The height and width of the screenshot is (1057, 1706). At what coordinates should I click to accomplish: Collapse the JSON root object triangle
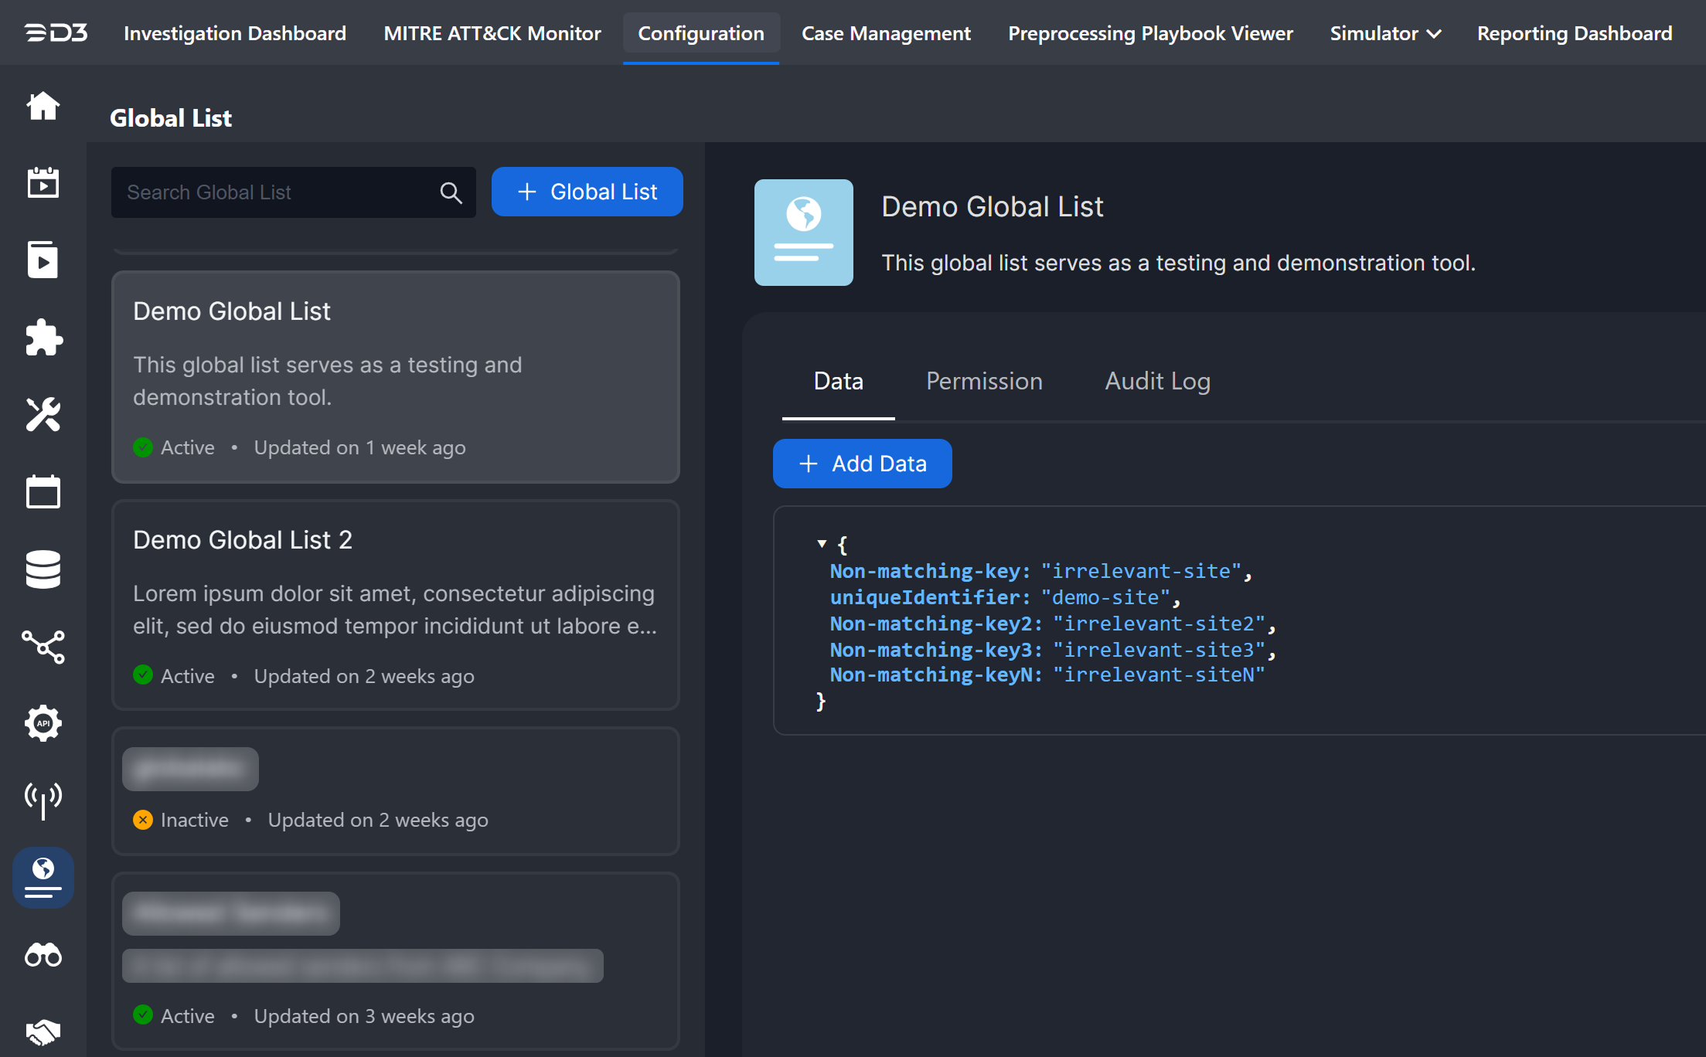click(x=822, y=544)
